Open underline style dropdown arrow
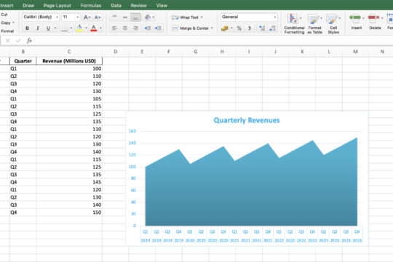The height and width of the screenshot is (262, 393). coord(55,28)
